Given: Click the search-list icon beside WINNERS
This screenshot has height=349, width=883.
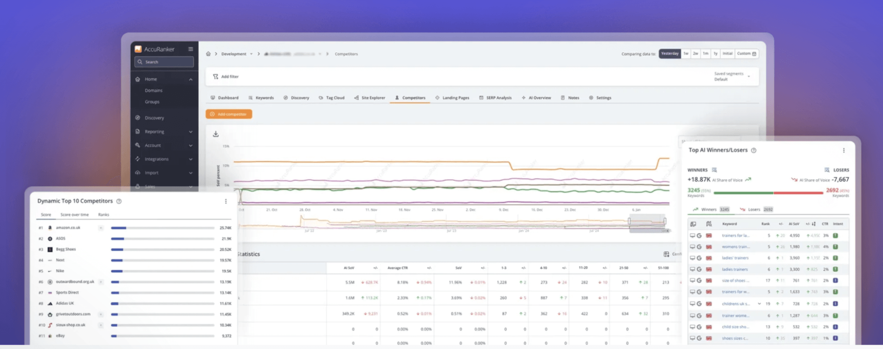Looking at the screenshot, I should (x=714, y=170).
